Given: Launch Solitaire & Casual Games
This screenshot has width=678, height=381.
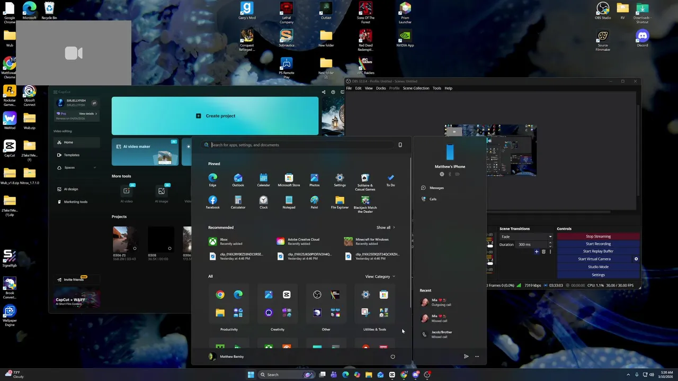Looking at the screenshot, I should tap(365, 182).
